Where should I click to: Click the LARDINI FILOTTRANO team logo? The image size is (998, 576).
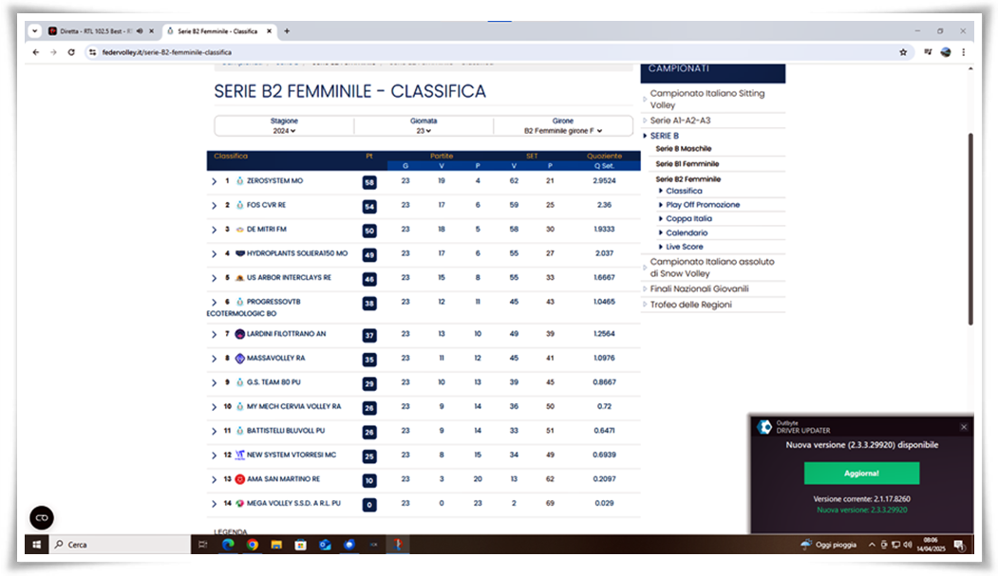pyautogui.click(x=240, y=334)
